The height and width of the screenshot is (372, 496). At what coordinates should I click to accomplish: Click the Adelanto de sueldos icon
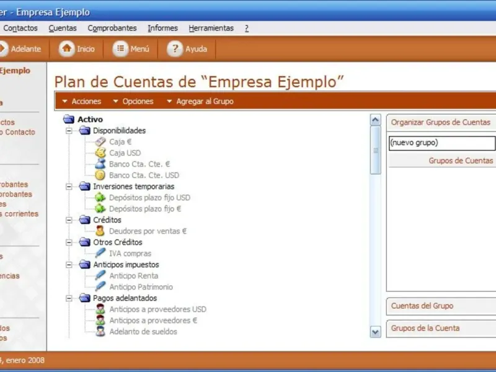tap(100, 332)
